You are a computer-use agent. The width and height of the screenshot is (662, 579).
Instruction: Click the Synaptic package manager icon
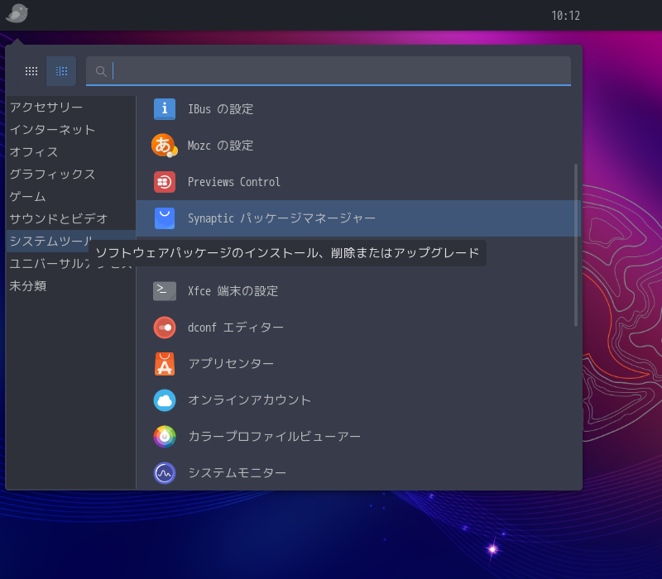pos(165,218)
